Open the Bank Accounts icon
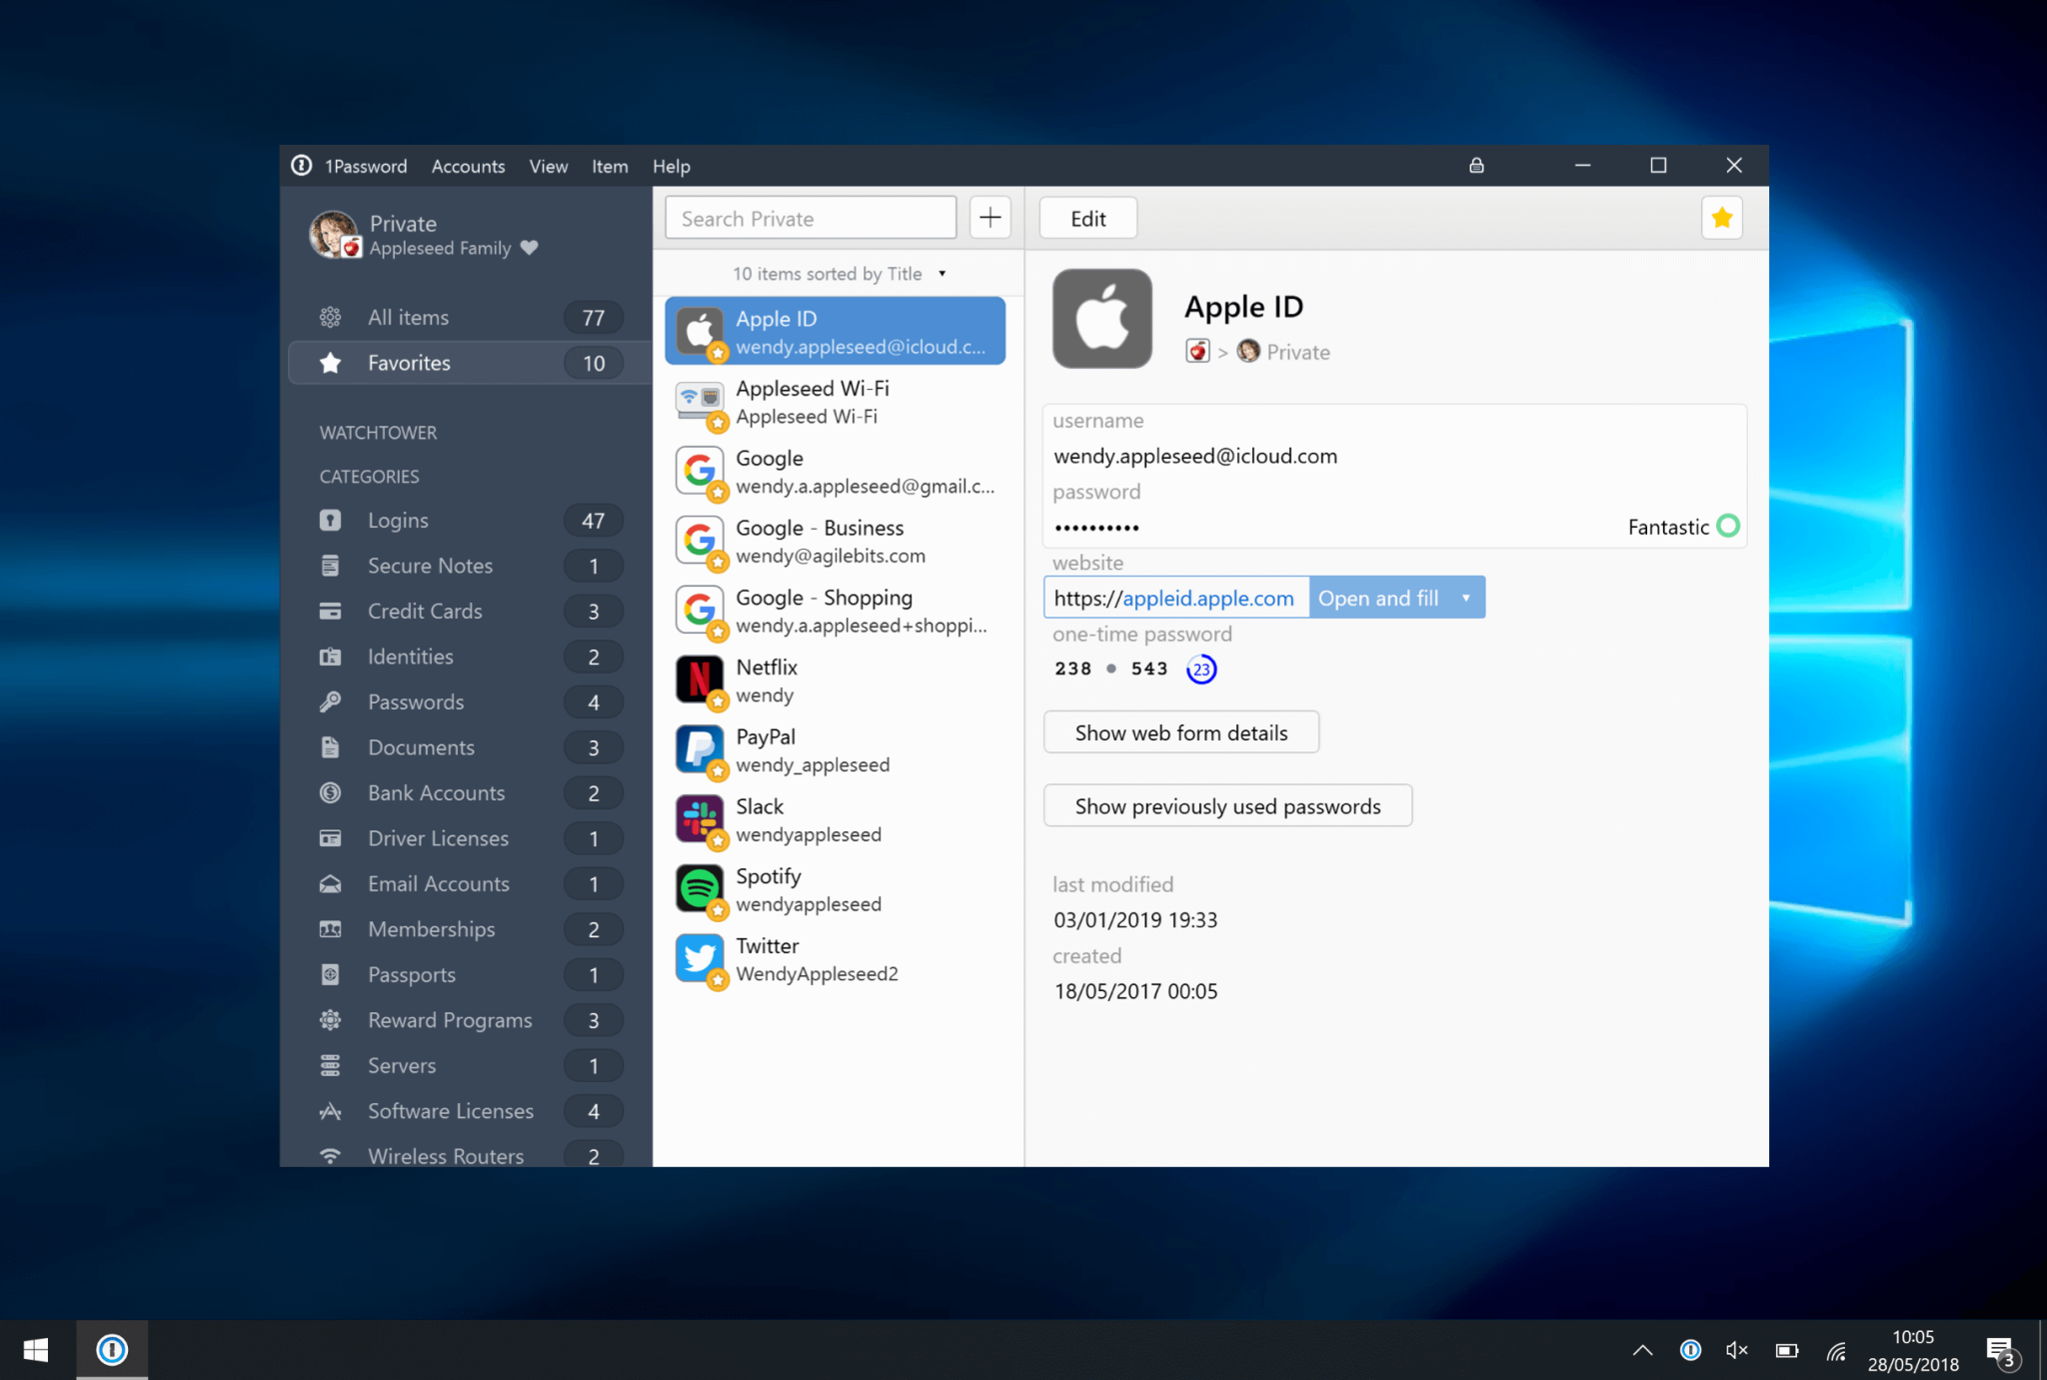Viewport: 2047px width, 1380px height. coord(330,792)
